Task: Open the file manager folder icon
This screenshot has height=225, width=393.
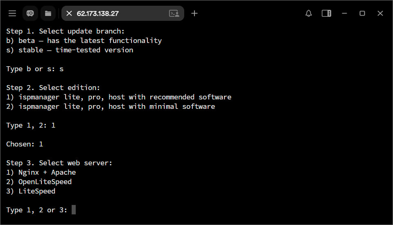Action: (x=48, y=13)
